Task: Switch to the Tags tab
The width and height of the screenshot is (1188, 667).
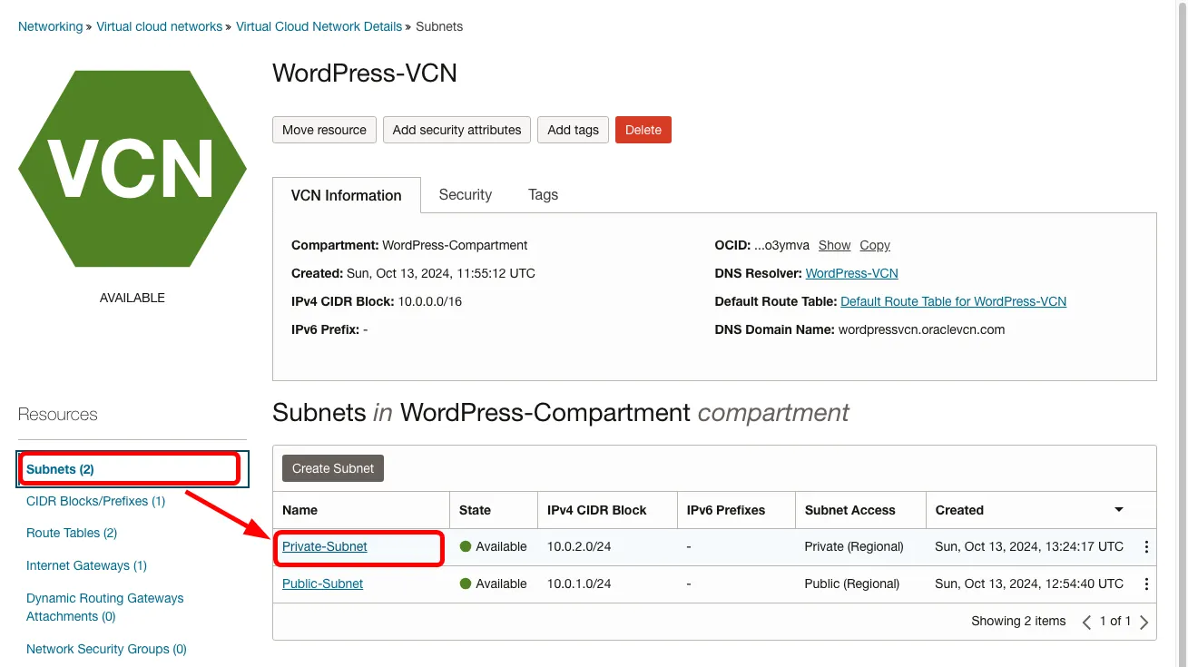Action: pos(544,194)
